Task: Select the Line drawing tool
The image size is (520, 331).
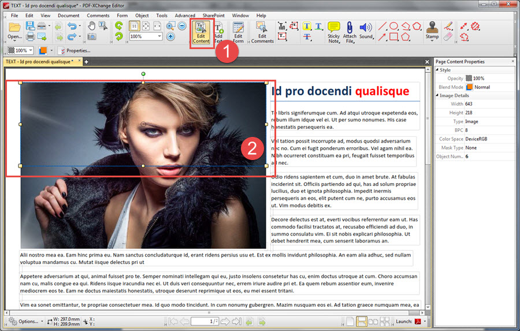Action: coord(382,26)
